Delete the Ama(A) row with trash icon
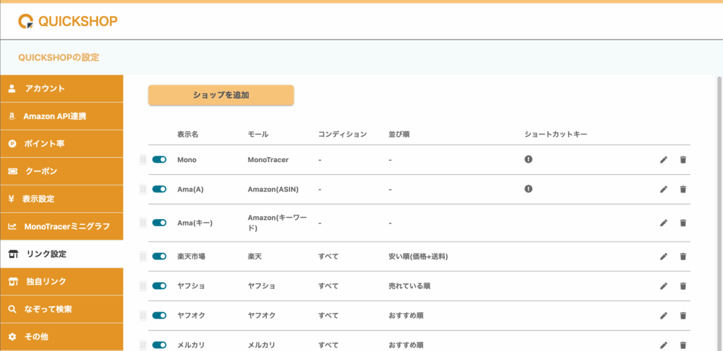 coord(683,189)
